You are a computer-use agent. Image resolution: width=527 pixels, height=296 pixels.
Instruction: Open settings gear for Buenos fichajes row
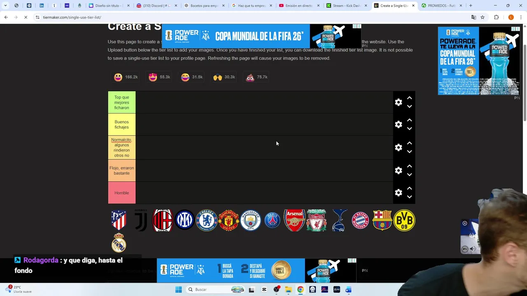pyautogui.click(x=398, y=125)
